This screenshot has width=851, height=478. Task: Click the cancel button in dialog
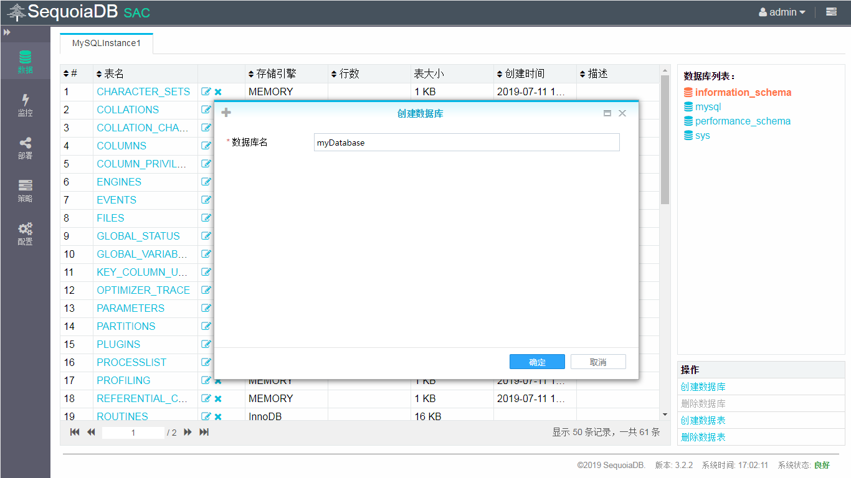pyautogui.click(x=598, y=362)
